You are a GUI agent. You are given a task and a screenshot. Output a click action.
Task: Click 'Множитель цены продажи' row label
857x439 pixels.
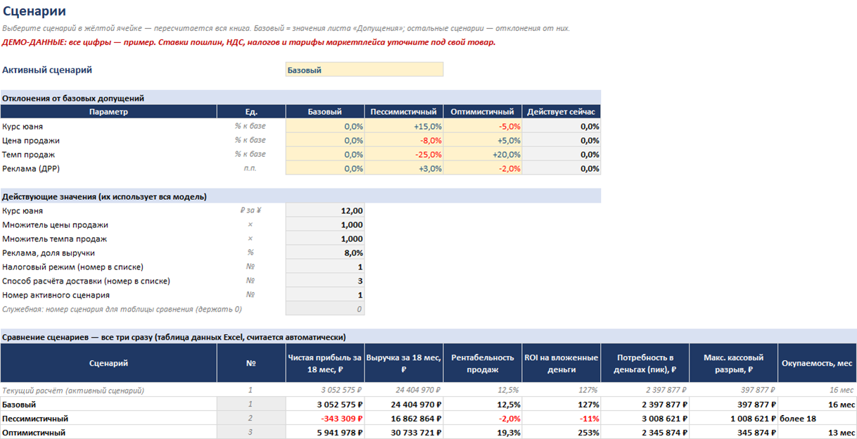tap(56, 225)
